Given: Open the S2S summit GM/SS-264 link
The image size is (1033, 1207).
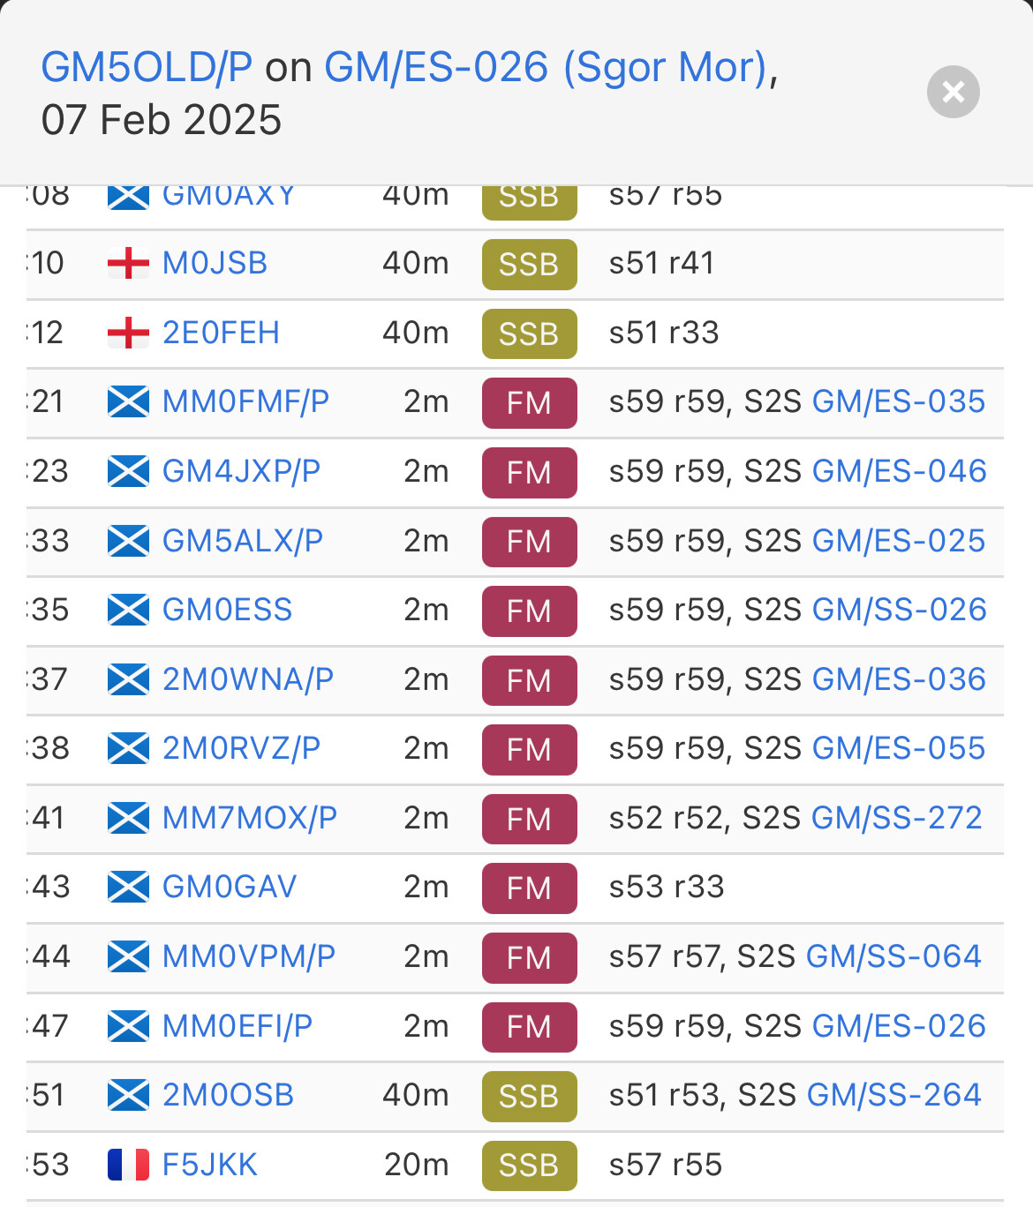Looking at the screenshot, I should [894, 1095].
